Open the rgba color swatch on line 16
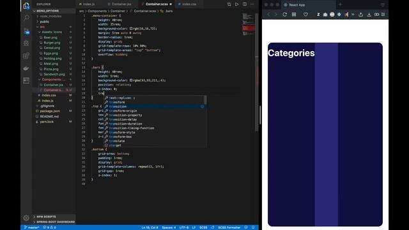The height and width of the screenshot is (230, 409). pyautogui.click(x=131, y=80)
